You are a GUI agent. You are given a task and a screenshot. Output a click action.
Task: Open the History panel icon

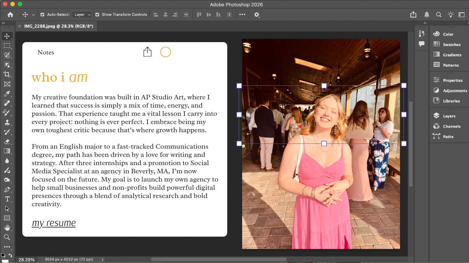pos(422,34)
